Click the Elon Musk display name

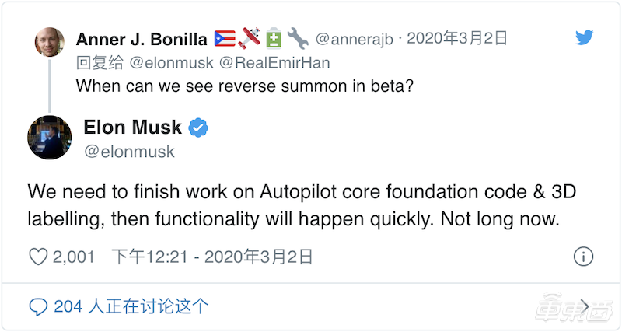pyautogui.click(x=132, y=127)
